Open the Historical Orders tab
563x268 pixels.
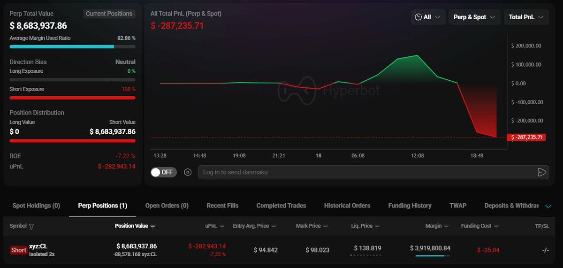click(x=347, y=206)
